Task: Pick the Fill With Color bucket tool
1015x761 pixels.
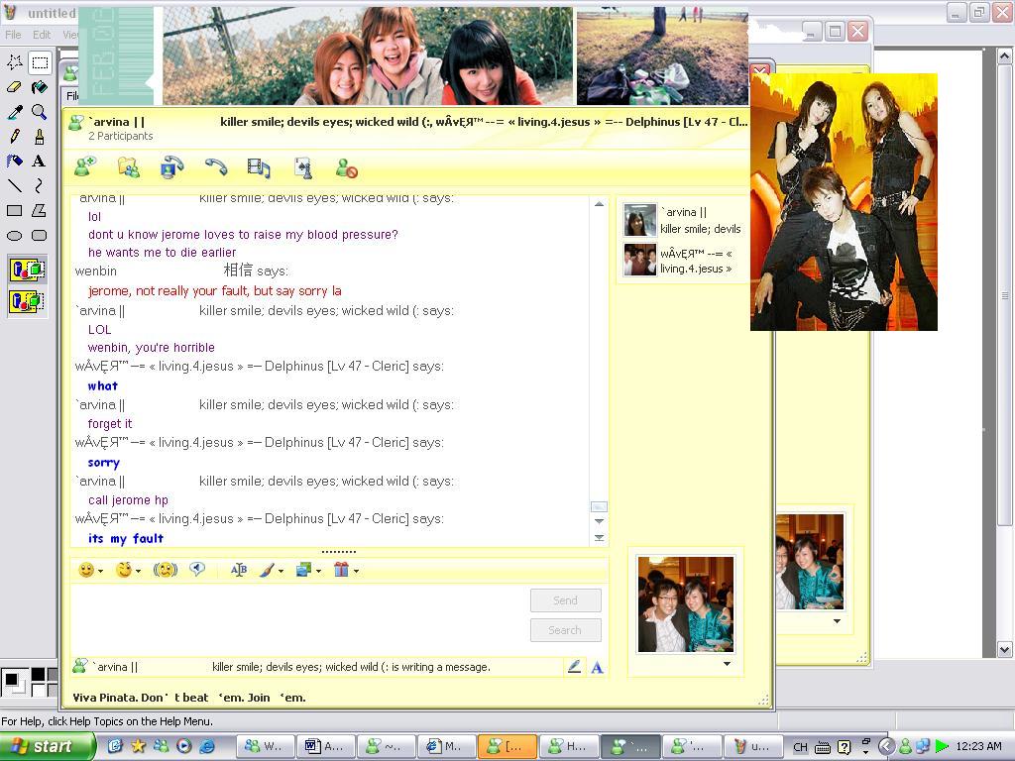Action: pyautogui.click(x=40, y=87)
